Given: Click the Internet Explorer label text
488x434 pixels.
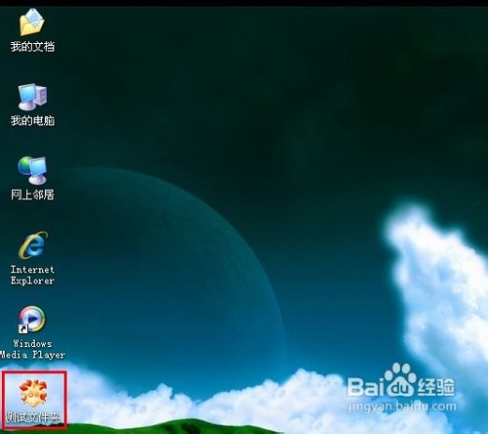Looking at the screenshot, I should tap(32, 275).
